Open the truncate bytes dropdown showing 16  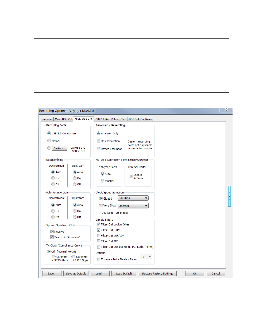coord(146,257)
